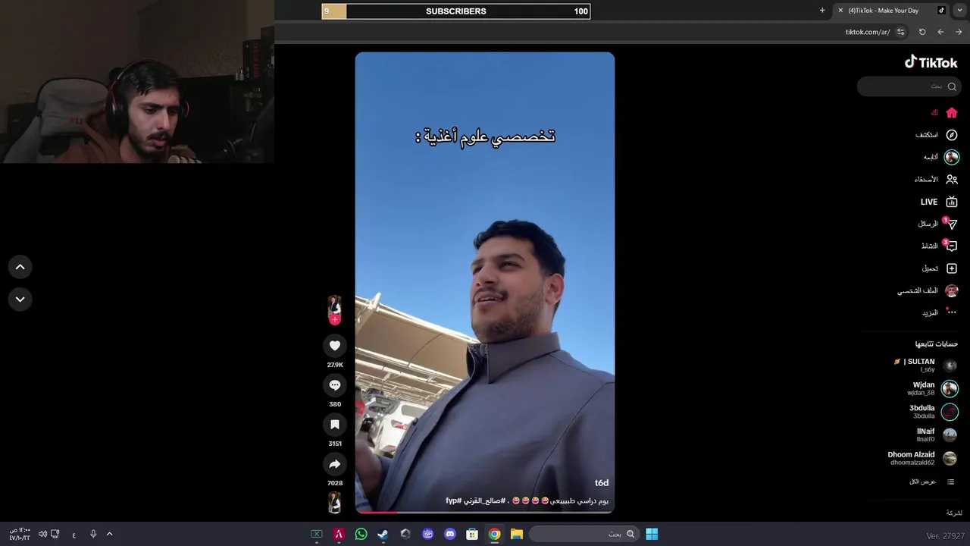Save video with bookmark icon
This screenshot has width=970, height=546.
[334, 425]
